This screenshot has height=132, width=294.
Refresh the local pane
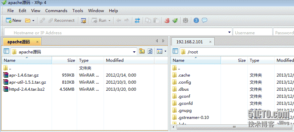click(x=150, y=51)
